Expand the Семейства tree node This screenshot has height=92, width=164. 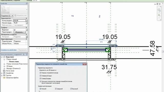pos(2,73)
